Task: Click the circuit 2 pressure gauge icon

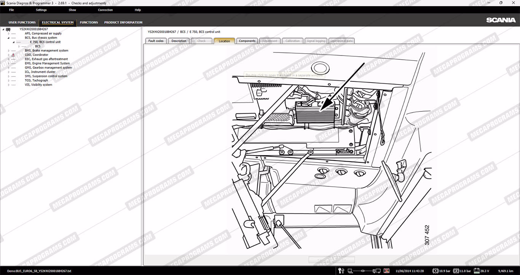Action: click(x=456, y=271)
